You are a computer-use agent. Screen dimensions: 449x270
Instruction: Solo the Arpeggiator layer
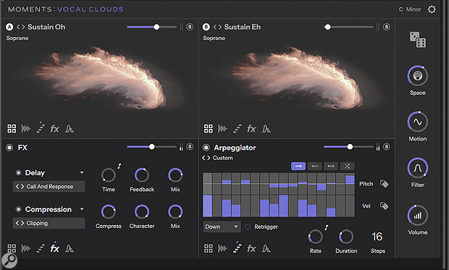(387, 147)
